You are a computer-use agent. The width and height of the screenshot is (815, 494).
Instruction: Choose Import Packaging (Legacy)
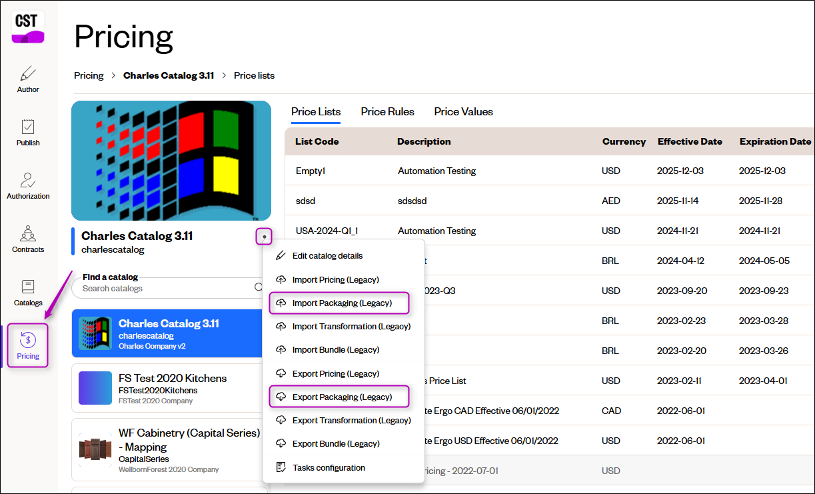343,303
